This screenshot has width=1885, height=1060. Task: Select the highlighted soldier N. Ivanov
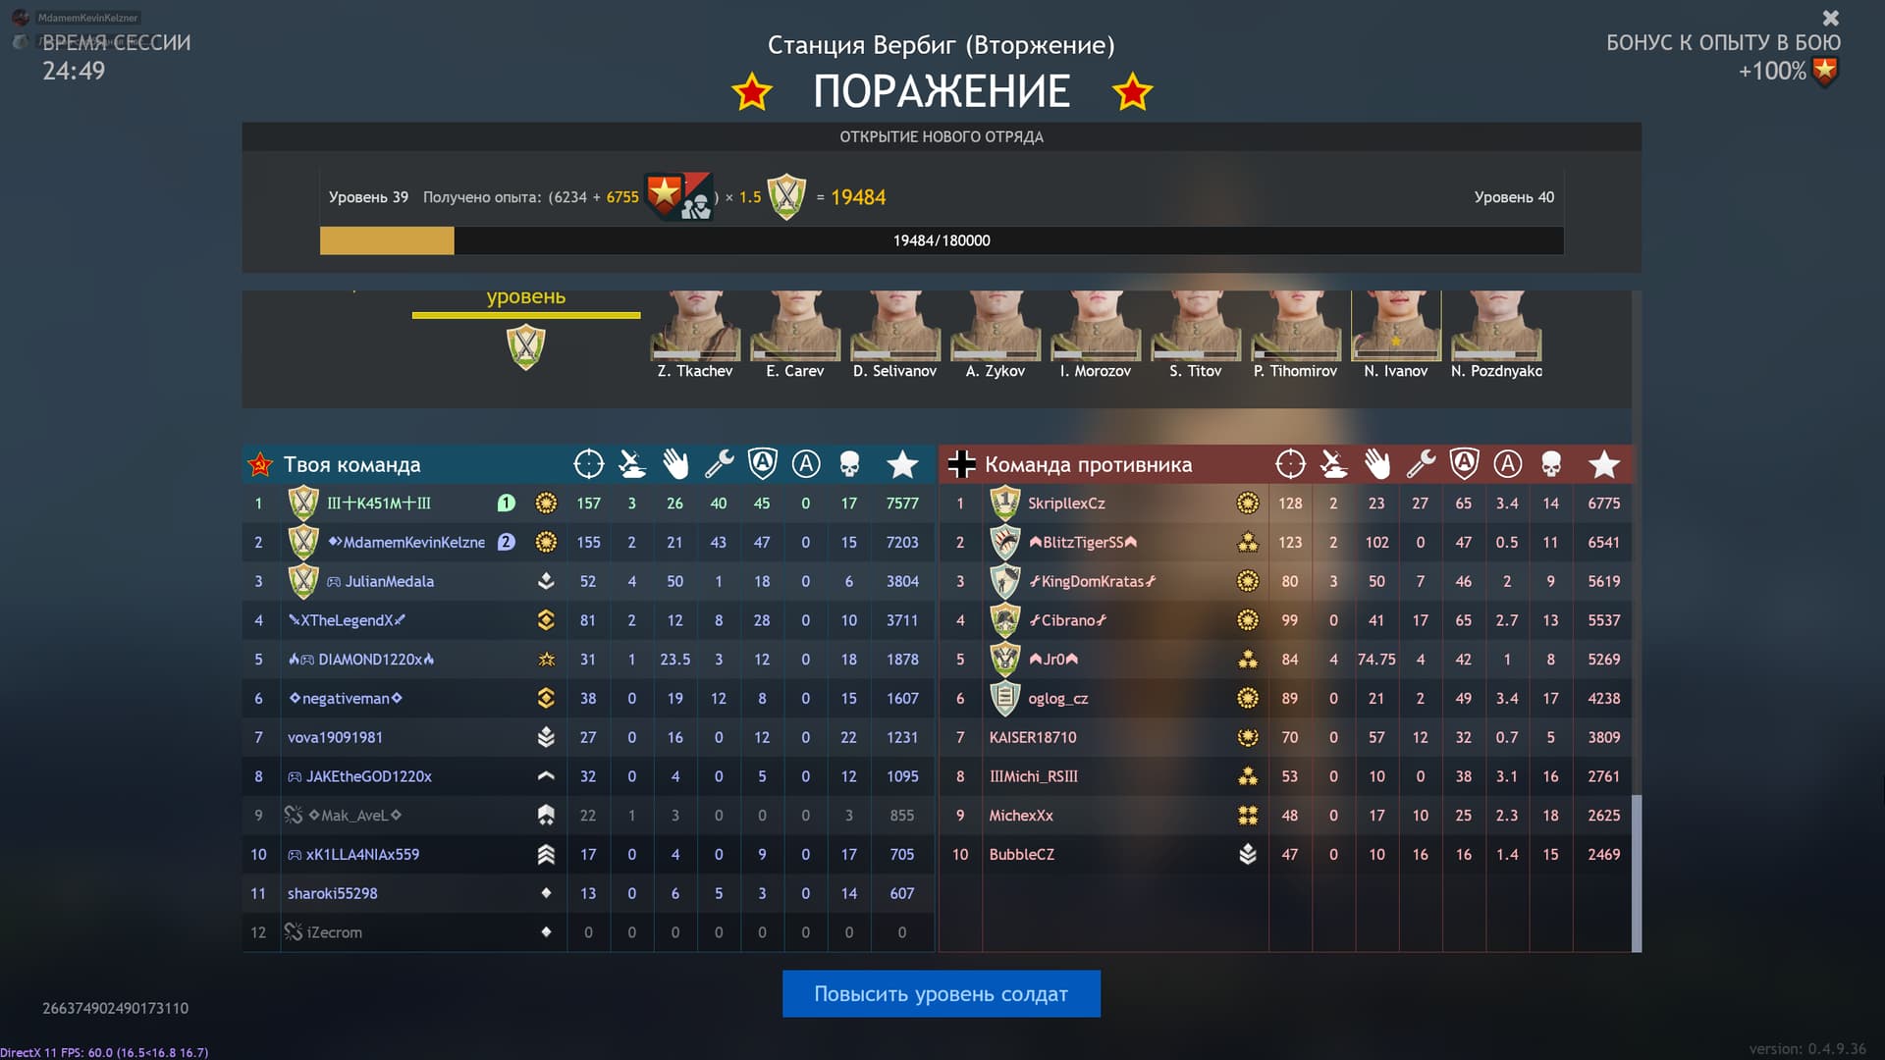point(1395,324)
